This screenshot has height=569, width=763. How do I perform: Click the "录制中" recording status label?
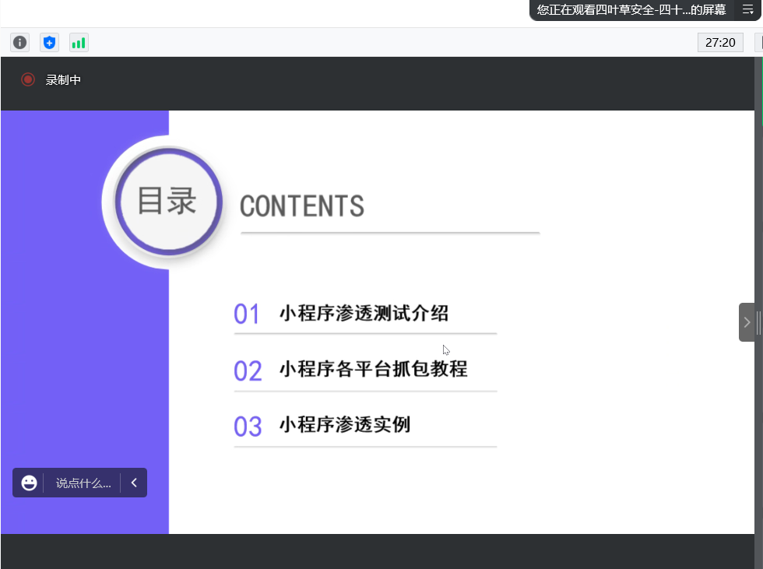(x=63, y=79)
